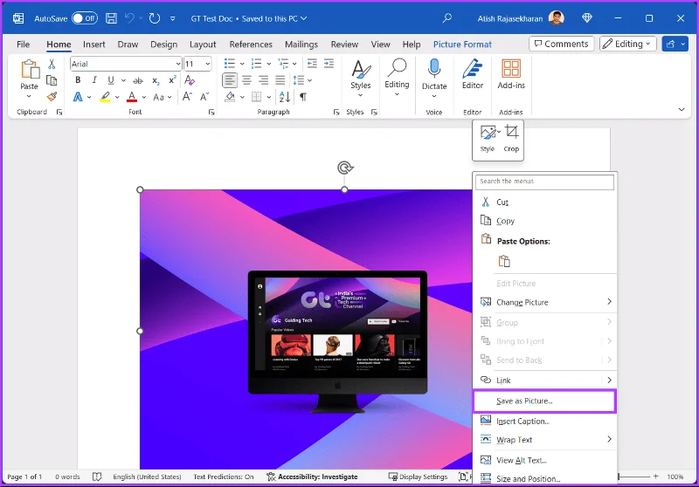Click the zoom in plus button

(x=656, y=477)
